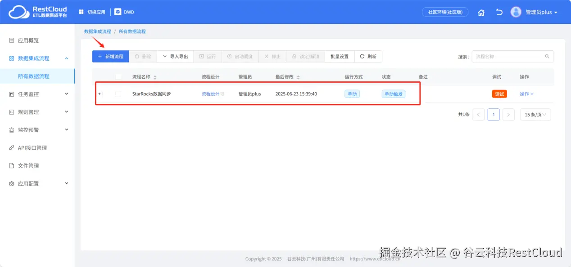The width and height of the screenshot is (571, 267).
Task: Expand the StarRocks数据同步 row plus button
Action: [100, 94]
